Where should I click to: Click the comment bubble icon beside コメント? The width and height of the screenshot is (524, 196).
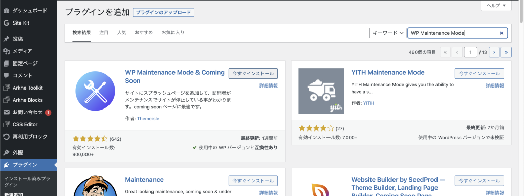click(x=6, y=76)
